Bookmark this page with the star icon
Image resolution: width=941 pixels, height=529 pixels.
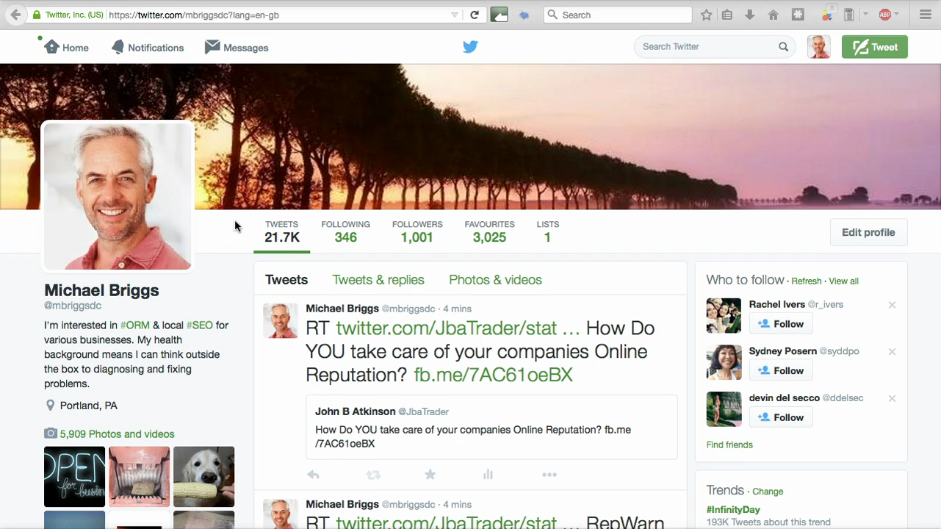tap(706, 15)
